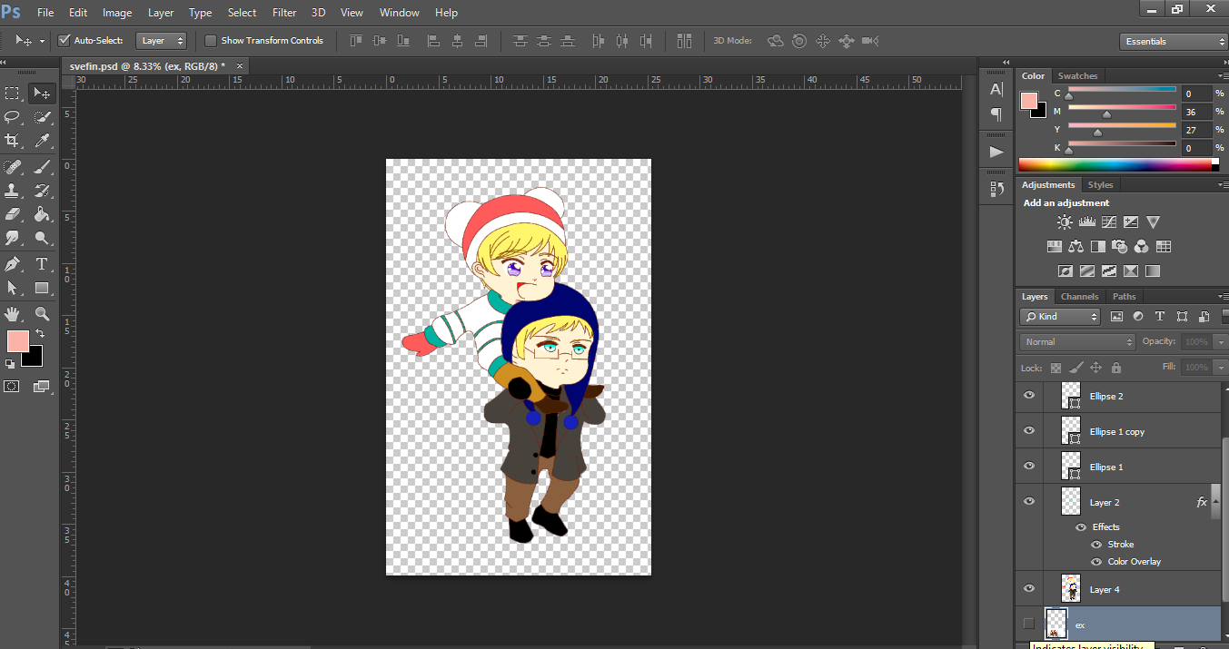Activate the Zoom tool

tap(42, 313)
